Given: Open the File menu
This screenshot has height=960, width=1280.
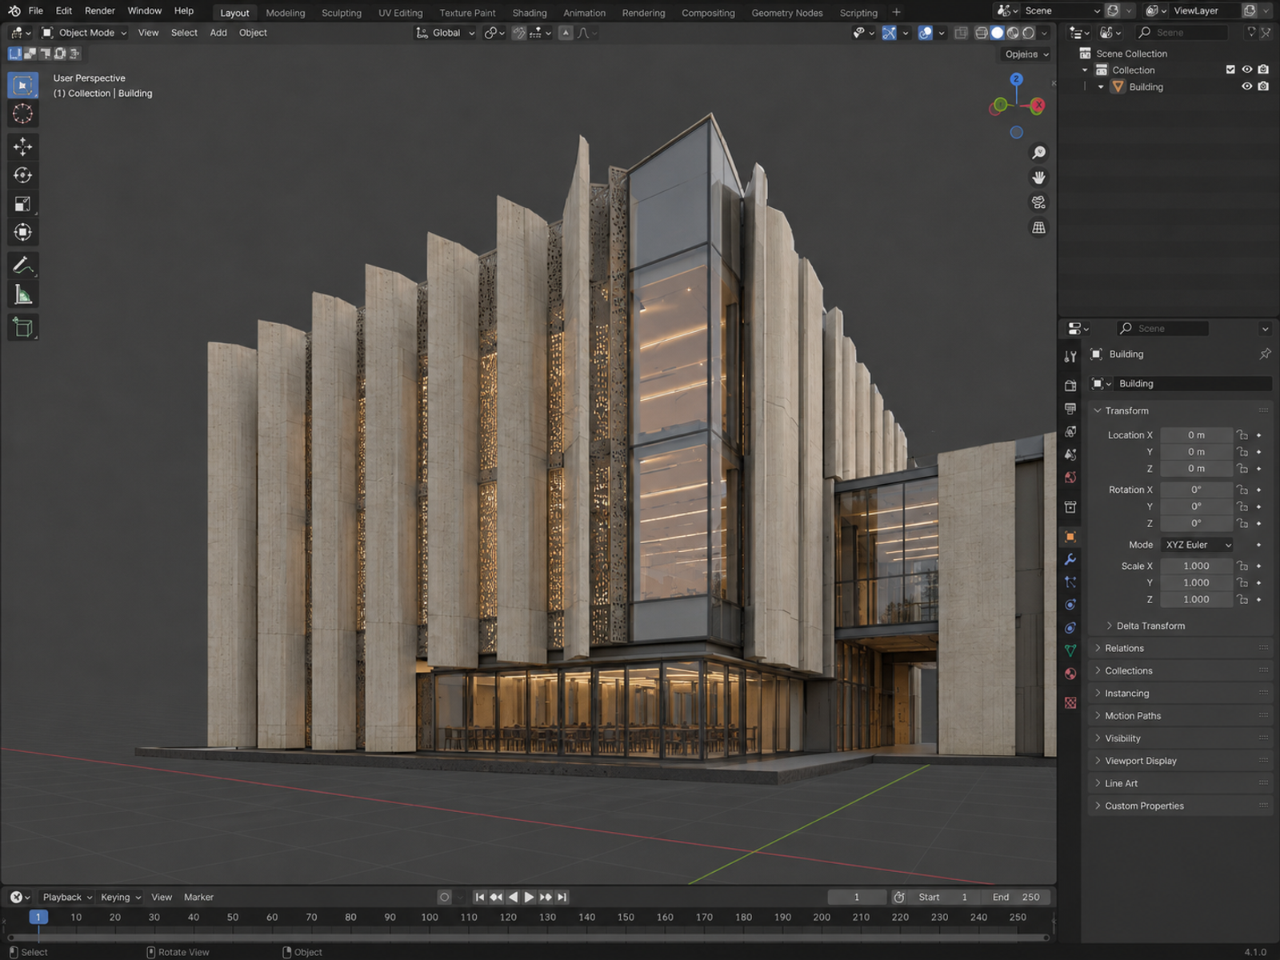Looking at the screenshot, I should click(36, 10).
